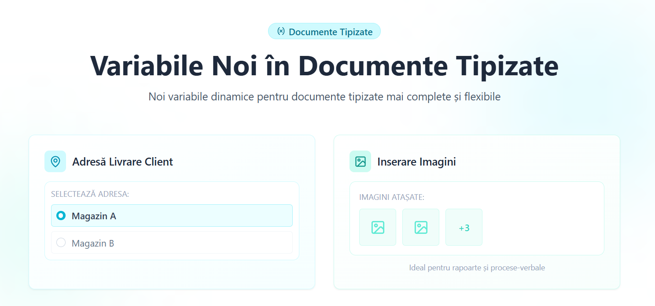Click the photo placeholder icon in the first thumbnail

377,227
